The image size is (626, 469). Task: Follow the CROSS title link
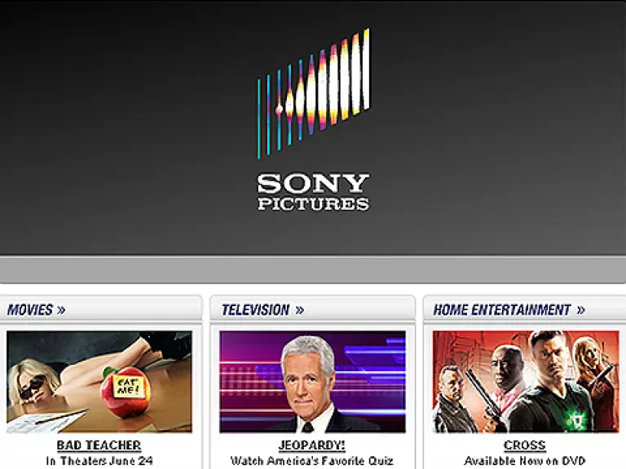[525, 445]
